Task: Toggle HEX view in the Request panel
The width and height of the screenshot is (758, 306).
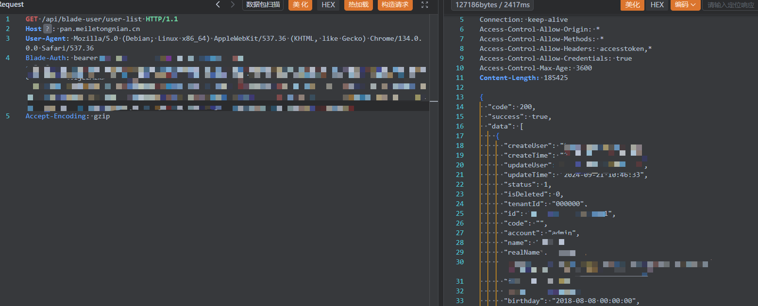Action: point(328,5)
